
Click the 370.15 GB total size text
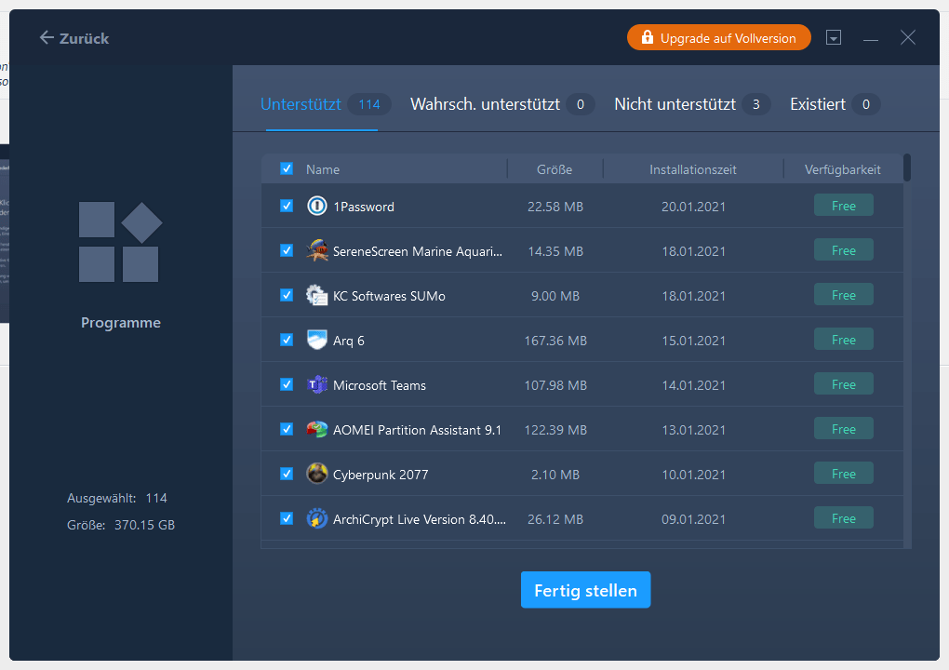coord(144,525)
